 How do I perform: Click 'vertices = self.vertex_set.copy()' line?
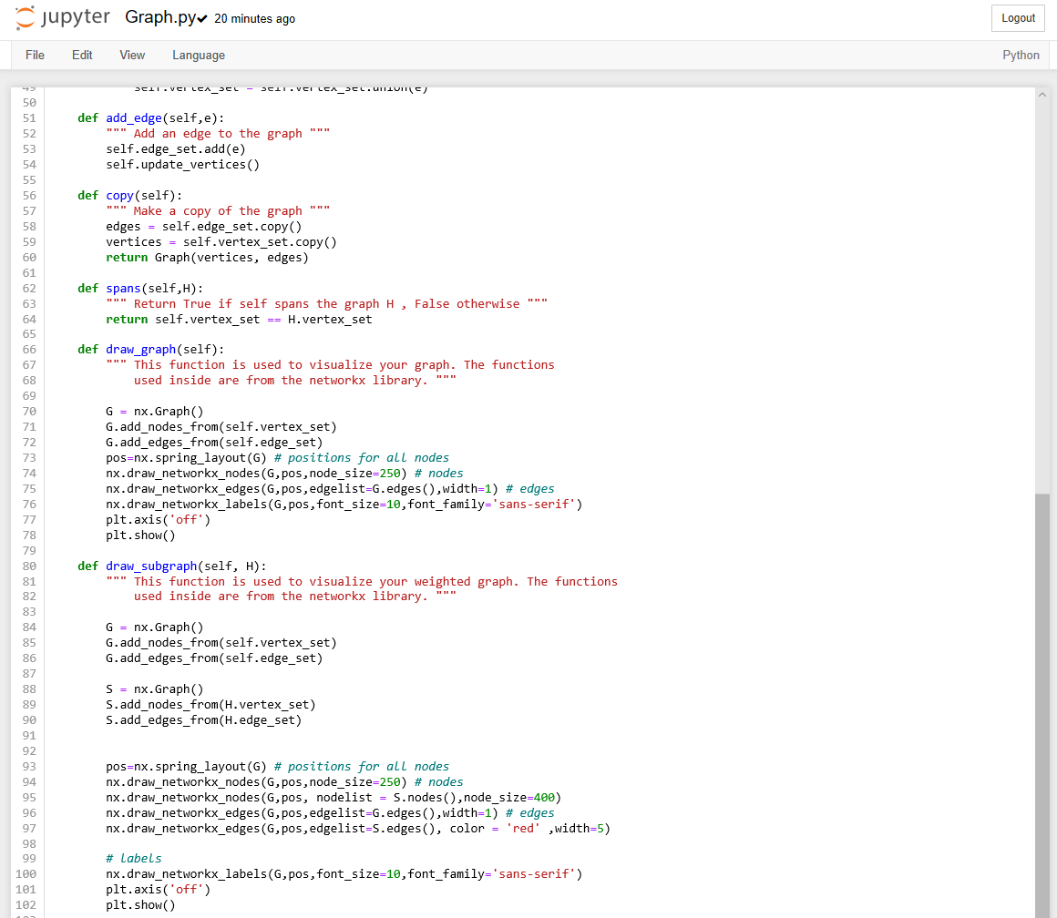pyautogui.click(x=221, y=241)
